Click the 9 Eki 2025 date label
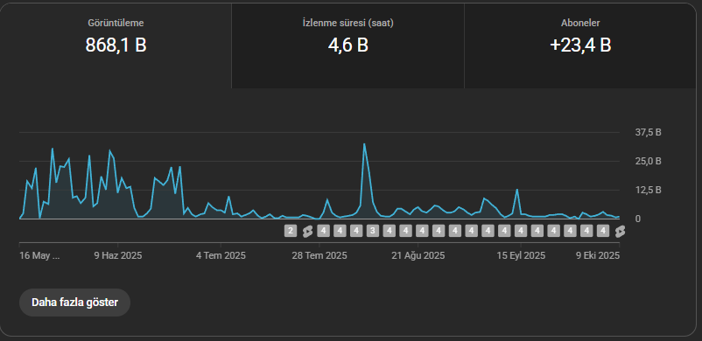Image resolution: width=702 pixels, height=341 pixels. tap(598, 255)
